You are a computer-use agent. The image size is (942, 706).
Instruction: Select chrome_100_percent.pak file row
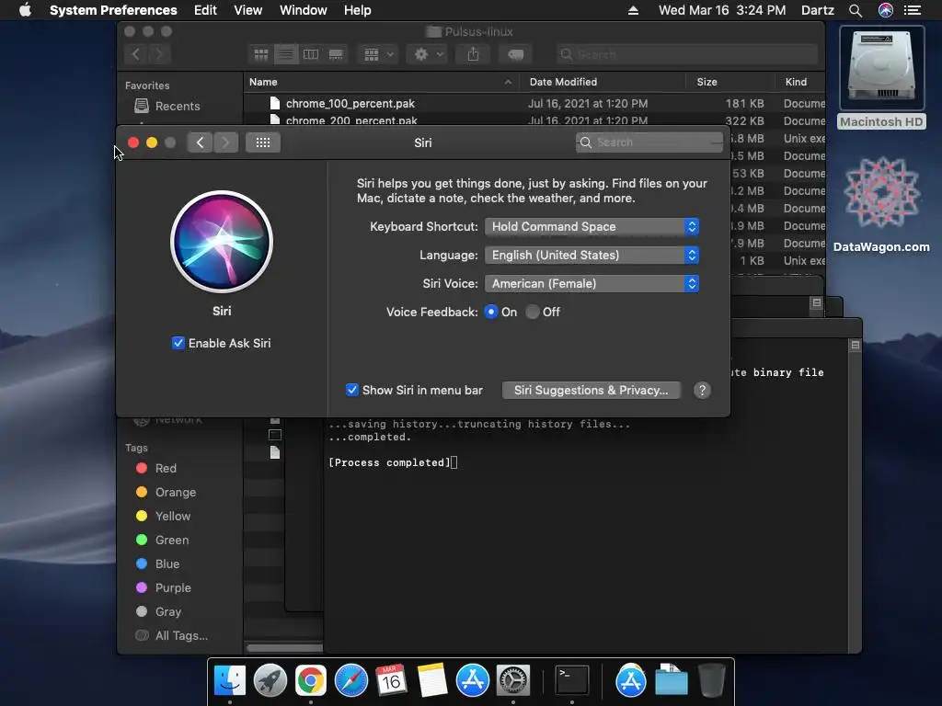point(534,103)
